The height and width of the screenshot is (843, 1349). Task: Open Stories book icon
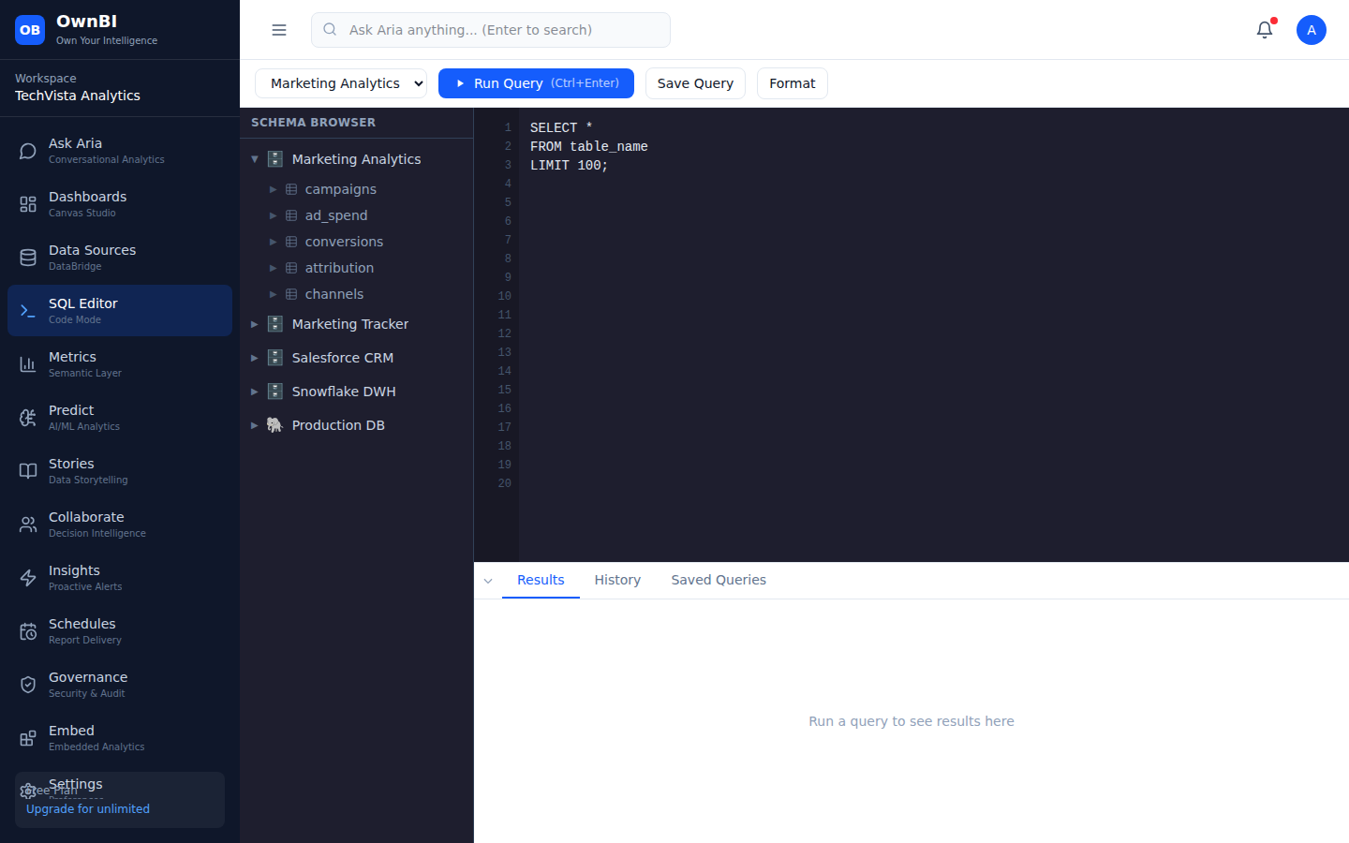point(28,471)
